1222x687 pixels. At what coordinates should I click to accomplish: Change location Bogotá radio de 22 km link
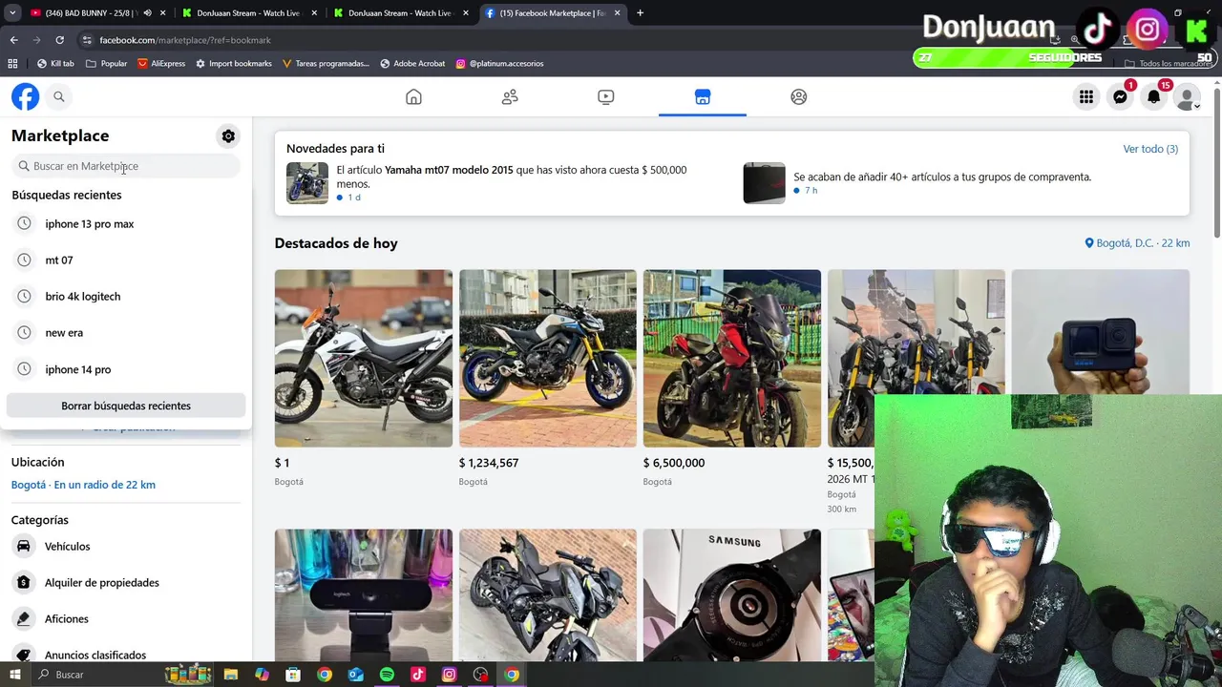(x=83, y=485)
